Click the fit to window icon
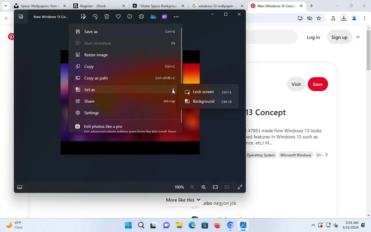This screenshot has height=232, width=371. 215,187
